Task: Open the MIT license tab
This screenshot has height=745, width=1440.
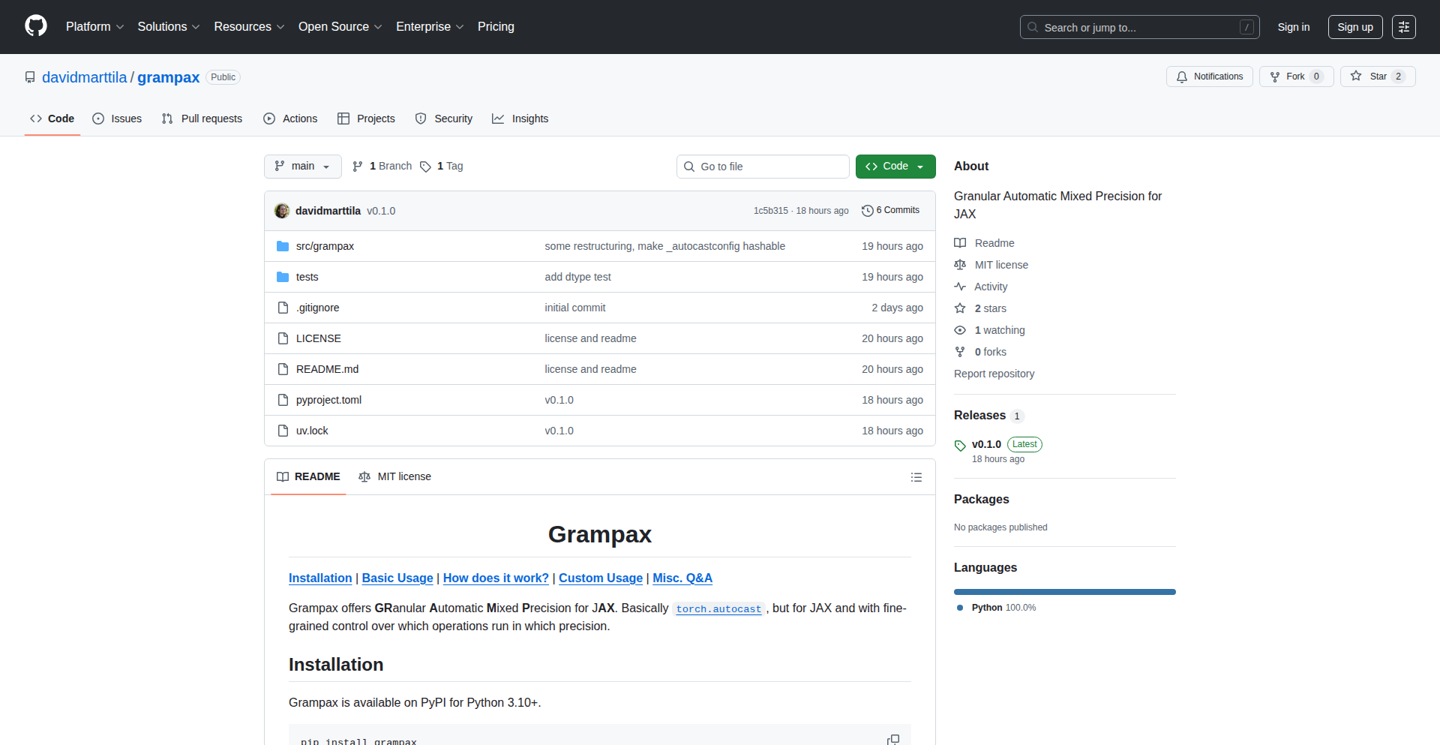Action: [395, 477]
